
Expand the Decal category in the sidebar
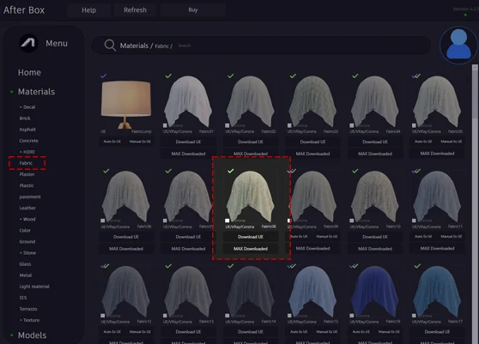[27, 107]
